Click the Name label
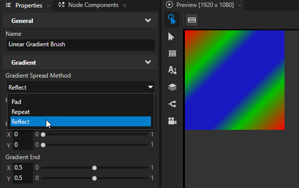The height and width of the screenshot is (188, 299). [13, 34]
